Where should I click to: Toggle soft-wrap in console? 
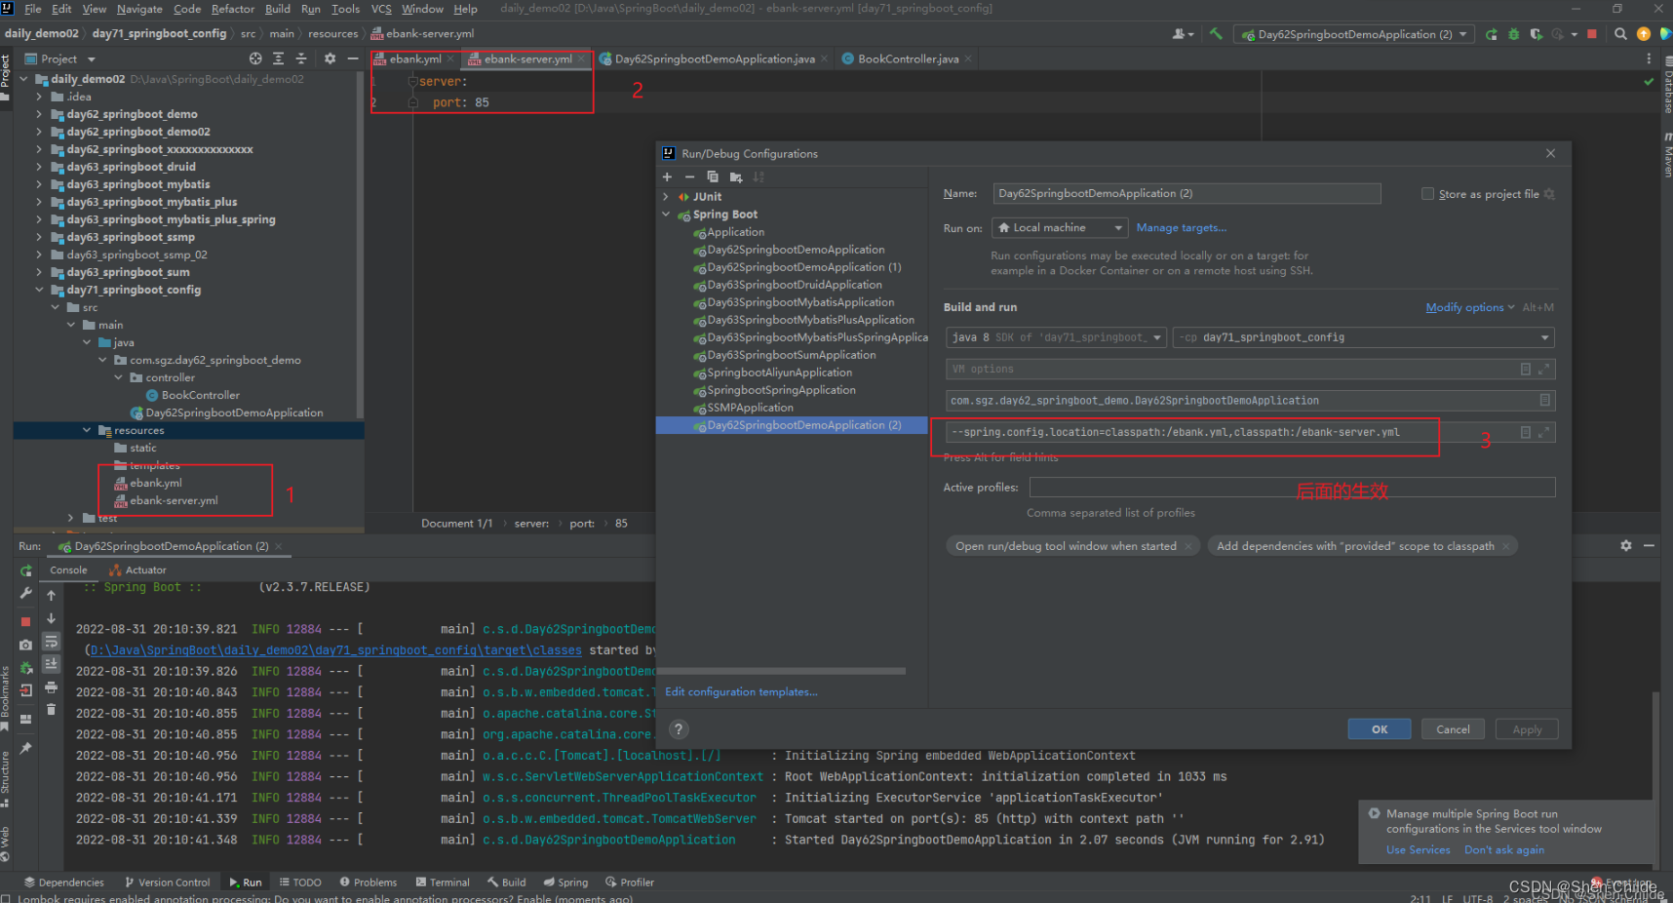click(52, 642)
